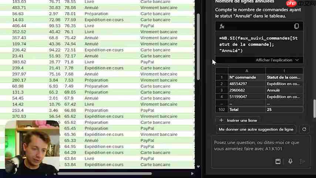Click horizontal scrollbar thumb under spreadsheet

click(104, 174)
